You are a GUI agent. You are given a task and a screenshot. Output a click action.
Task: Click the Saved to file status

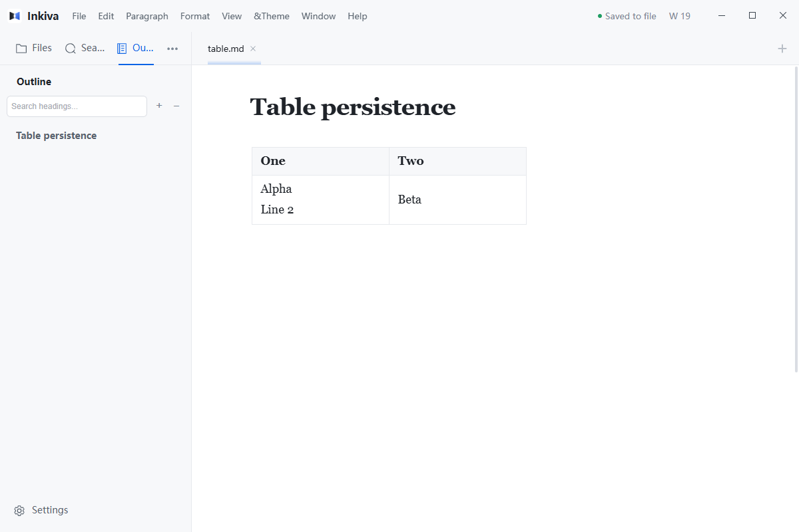point(627,16)
